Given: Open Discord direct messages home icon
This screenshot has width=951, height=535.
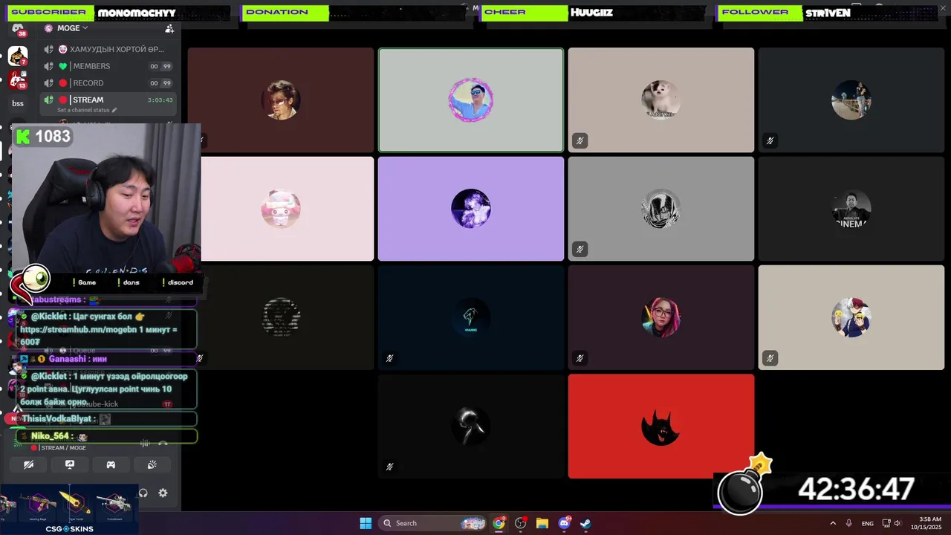Looking at the screenshot, I should (18, 30).
